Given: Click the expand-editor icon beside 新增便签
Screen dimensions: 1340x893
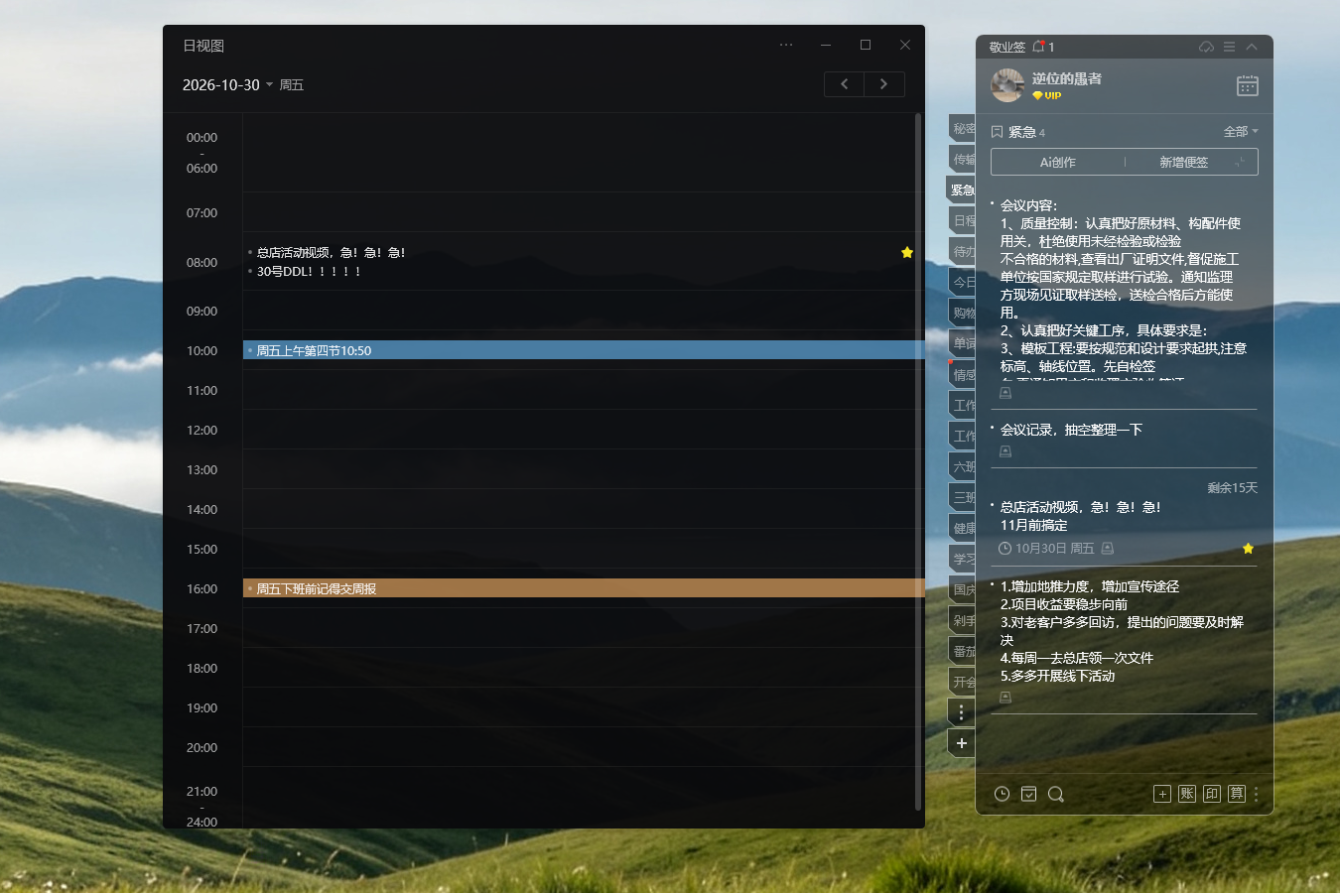Looking at the screenshot, I should click(x=1240, y=162).
